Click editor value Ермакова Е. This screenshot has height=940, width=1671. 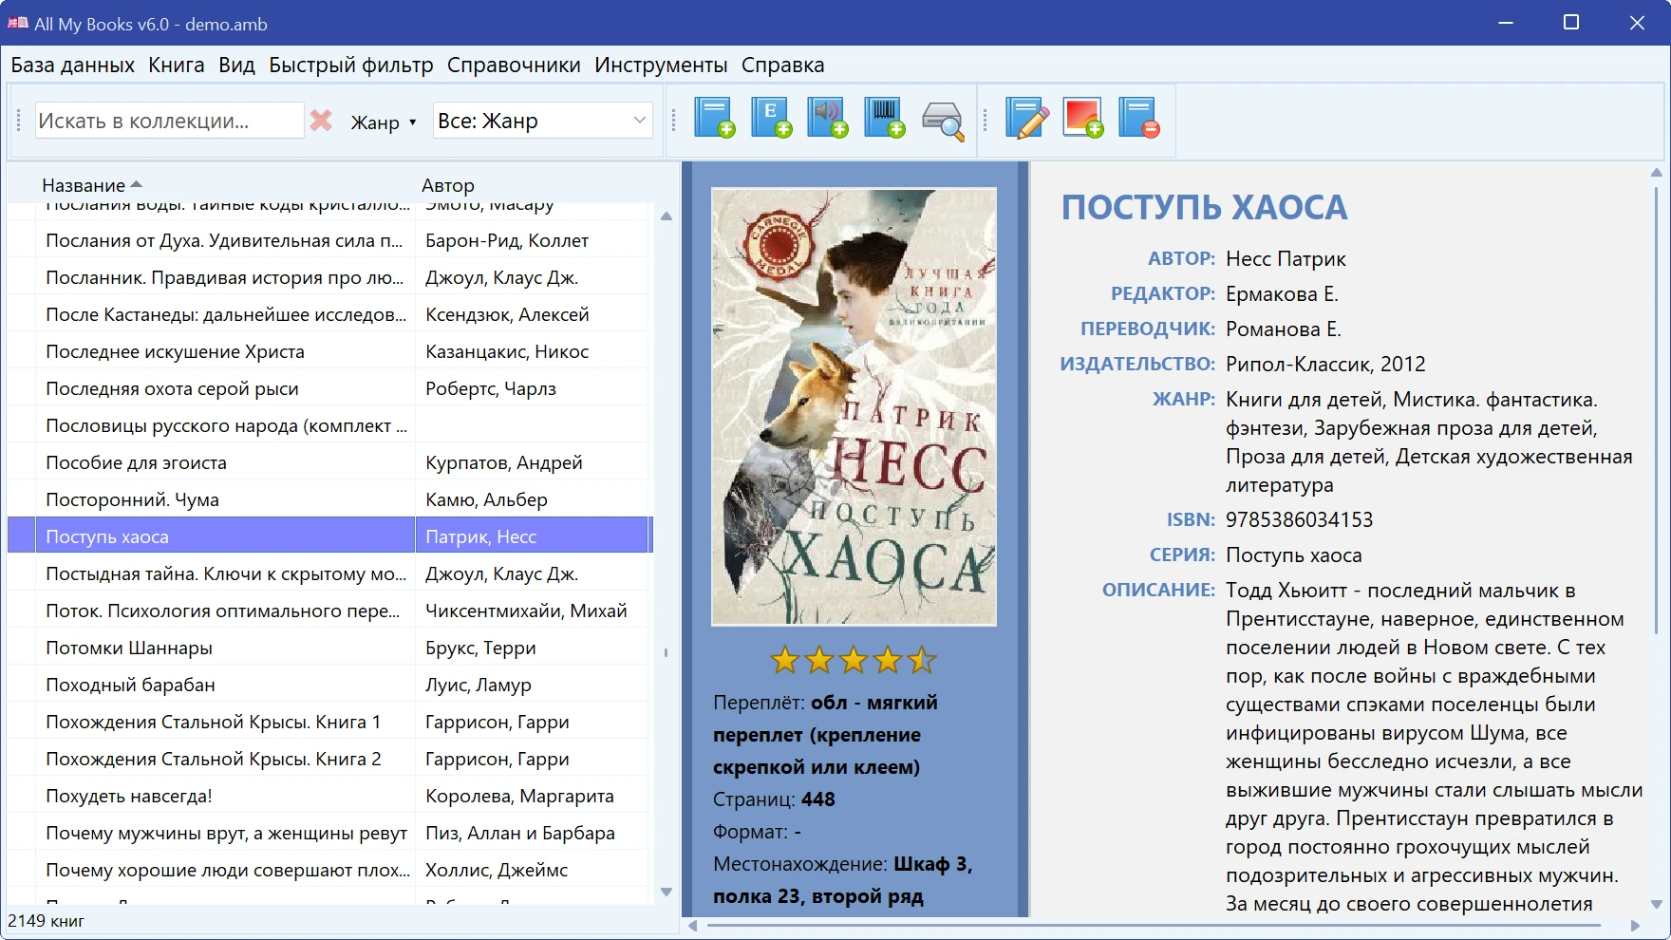(x=1282, y=293)
